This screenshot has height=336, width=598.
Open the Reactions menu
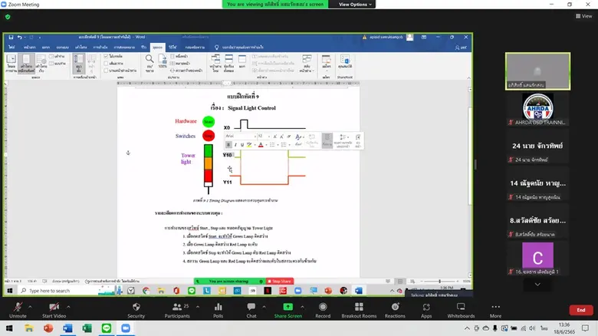click(395, 305)
